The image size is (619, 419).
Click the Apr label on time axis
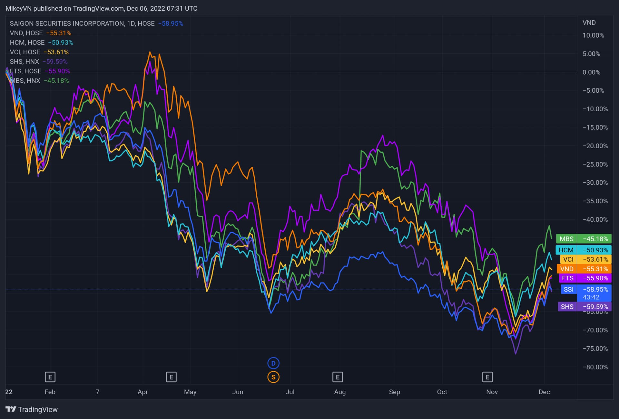[142, 392]
